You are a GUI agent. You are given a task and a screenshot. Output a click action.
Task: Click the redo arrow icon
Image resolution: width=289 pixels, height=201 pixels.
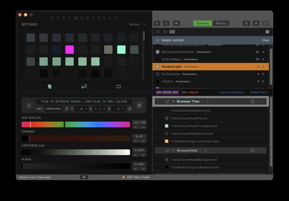pyautogui.click(x=266, y=23)
